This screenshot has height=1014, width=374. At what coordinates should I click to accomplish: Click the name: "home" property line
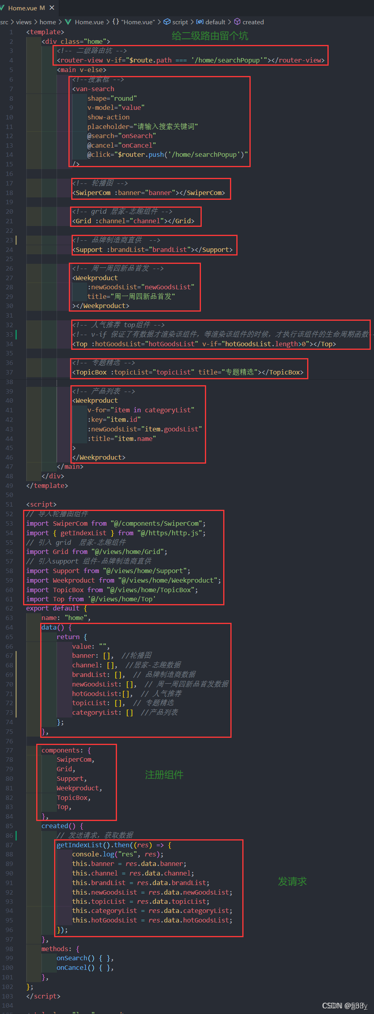66,618
